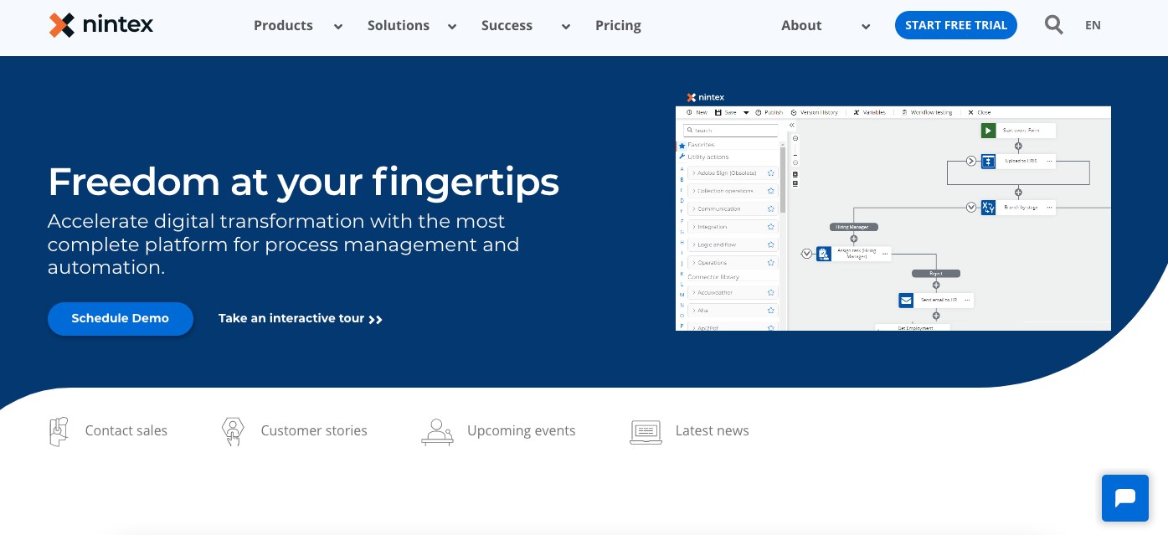Expand the chevron next to Products
1168x535 pixels.
tap(338, 27)
